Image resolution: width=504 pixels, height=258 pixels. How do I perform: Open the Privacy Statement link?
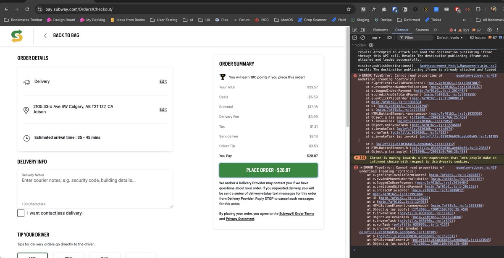coord(240,219)
